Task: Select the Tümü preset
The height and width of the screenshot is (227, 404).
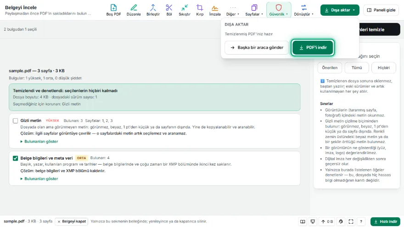Action: coord(357,68)
